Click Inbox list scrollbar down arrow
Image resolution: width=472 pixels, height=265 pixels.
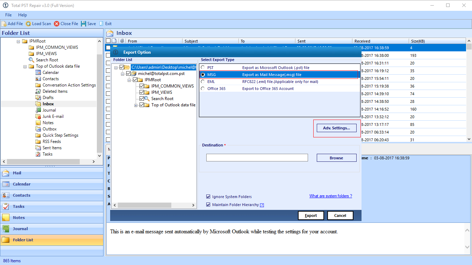[469, 139]
